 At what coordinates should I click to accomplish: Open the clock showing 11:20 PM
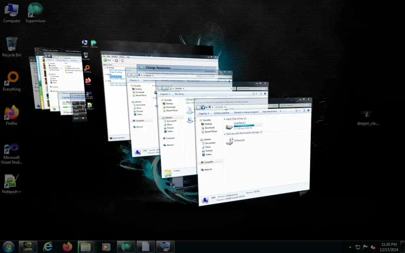coord(389,247)
